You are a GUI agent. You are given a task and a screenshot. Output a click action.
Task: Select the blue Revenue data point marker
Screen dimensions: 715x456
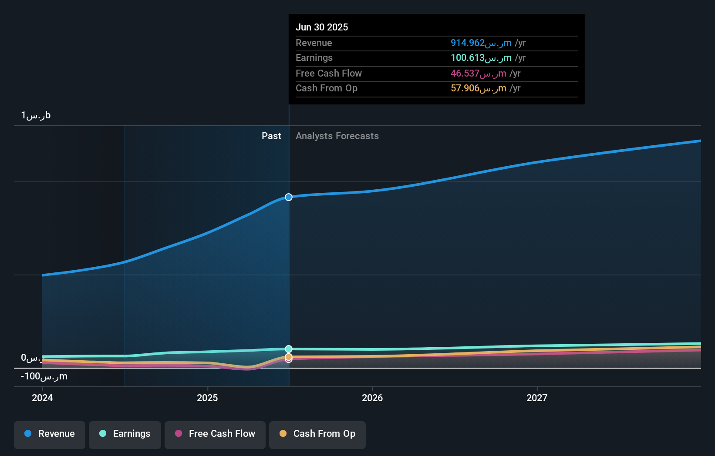(x=288, y=197)
